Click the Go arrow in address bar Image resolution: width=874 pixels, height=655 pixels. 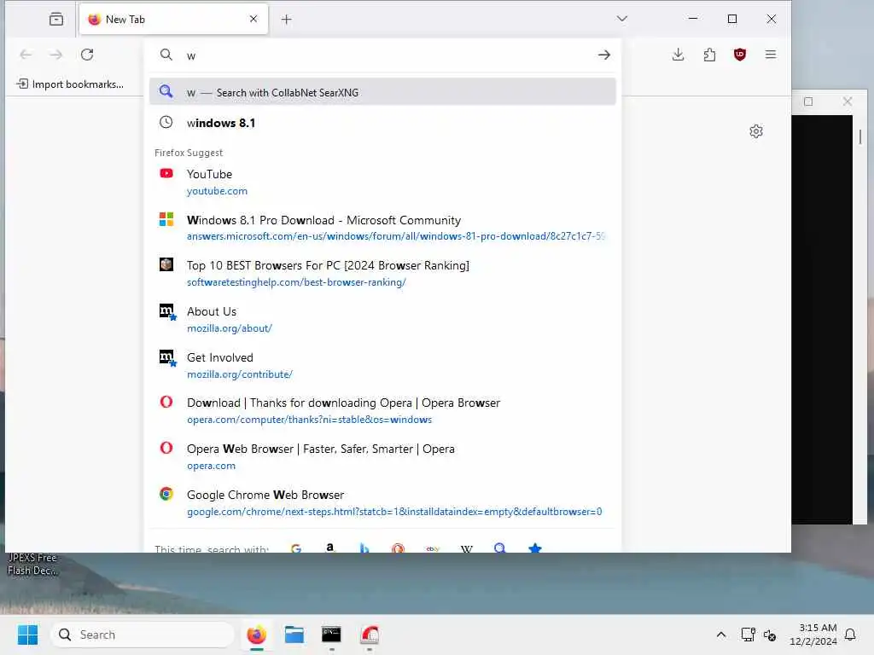click(604, 55)
